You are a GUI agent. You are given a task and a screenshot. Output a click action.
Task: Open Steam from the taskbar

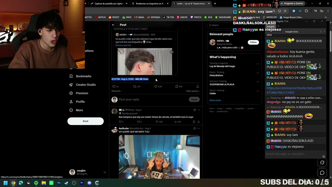66,183
